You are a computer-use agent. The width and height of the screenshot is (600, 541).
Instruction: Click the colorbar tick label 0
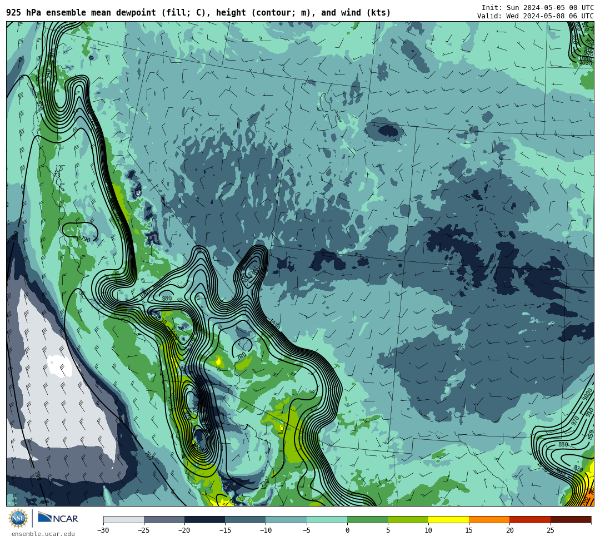[x=347, y=530]
